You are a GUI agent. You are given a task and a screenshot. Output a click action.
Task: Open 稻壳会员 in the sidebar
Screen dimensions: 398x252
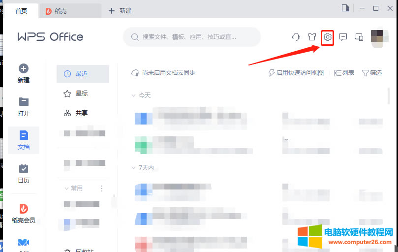(24, 214)
